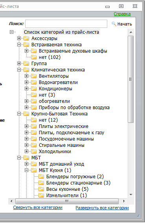Viewport: 145px width, 223px height.
Task: Click Свернуть все категории link
Action: (38, 208)
